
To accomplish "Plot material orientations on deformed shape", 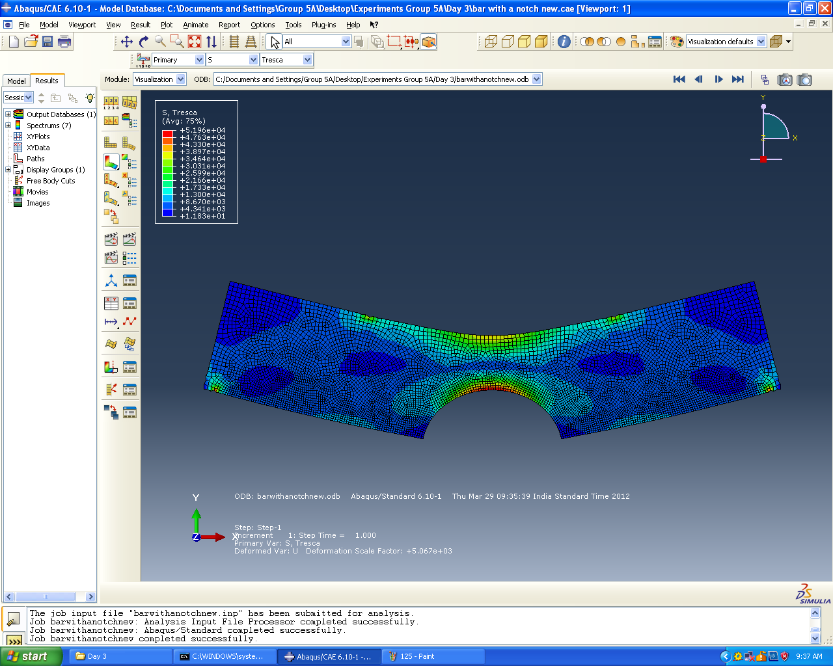I will pos(111,198).
